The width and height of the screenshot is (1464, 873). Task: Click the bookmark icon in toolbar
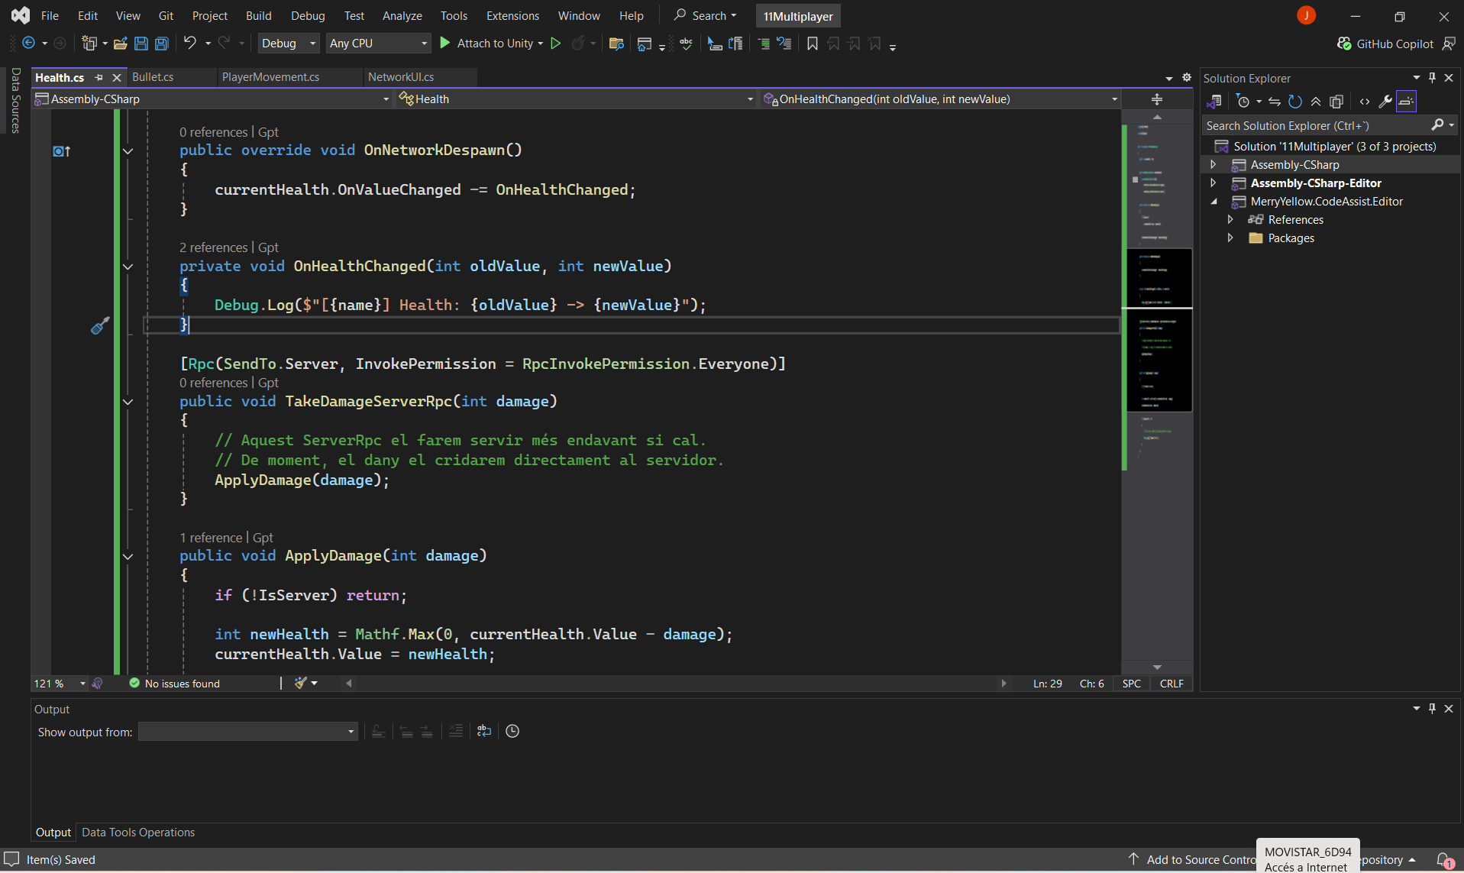coord(813,44)
